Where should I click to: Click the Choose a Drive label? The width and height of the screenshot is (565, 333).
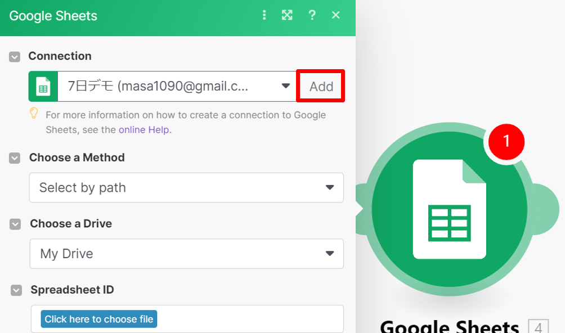(x=71, y=223)
